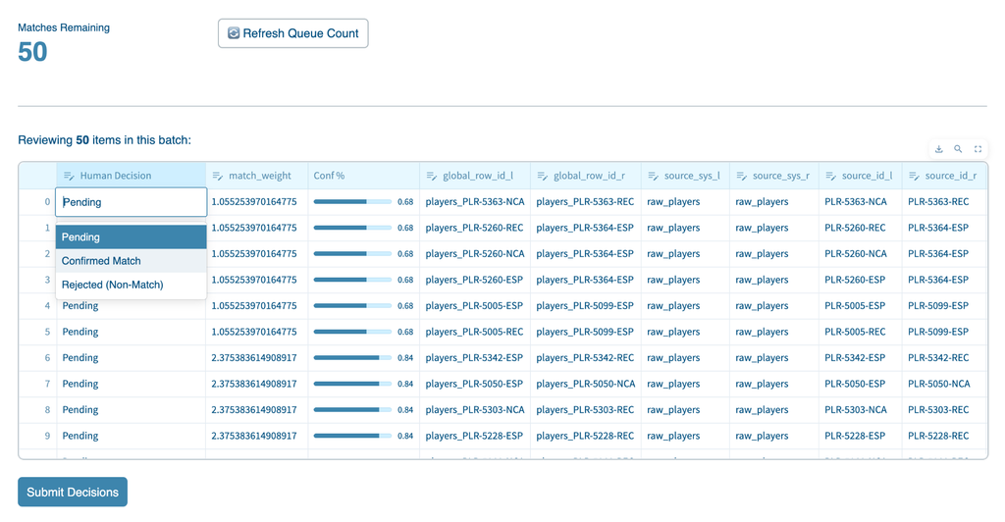Click the cell players_PLR-5363-NCA
The width and height of the screenshot is (1005, 522).
click(475, 202)
